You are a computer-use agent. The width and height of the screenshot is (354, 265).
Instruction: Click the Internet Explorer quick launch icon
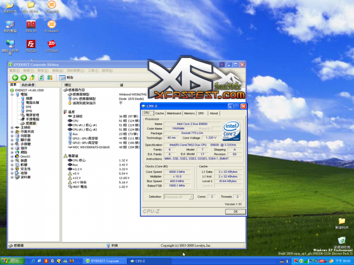point(33,261)
